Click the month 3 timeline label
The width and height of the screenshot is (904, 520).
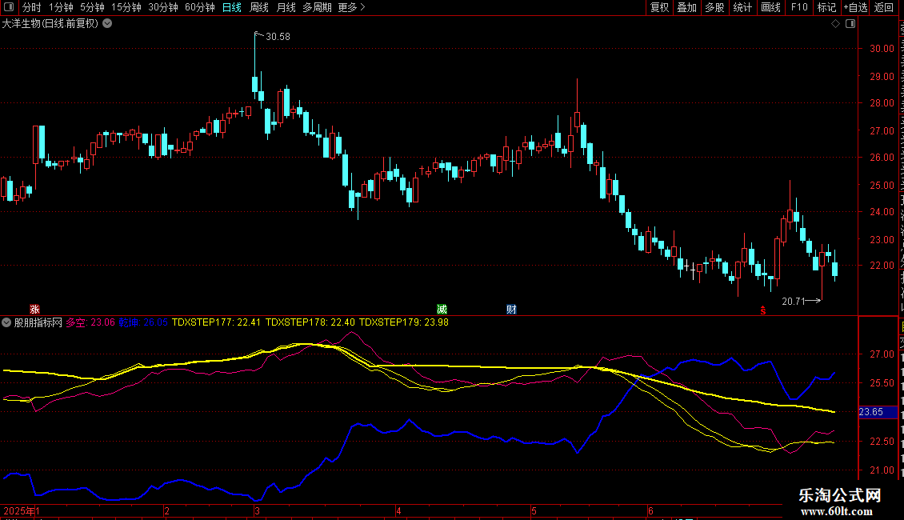coord(257,510)
